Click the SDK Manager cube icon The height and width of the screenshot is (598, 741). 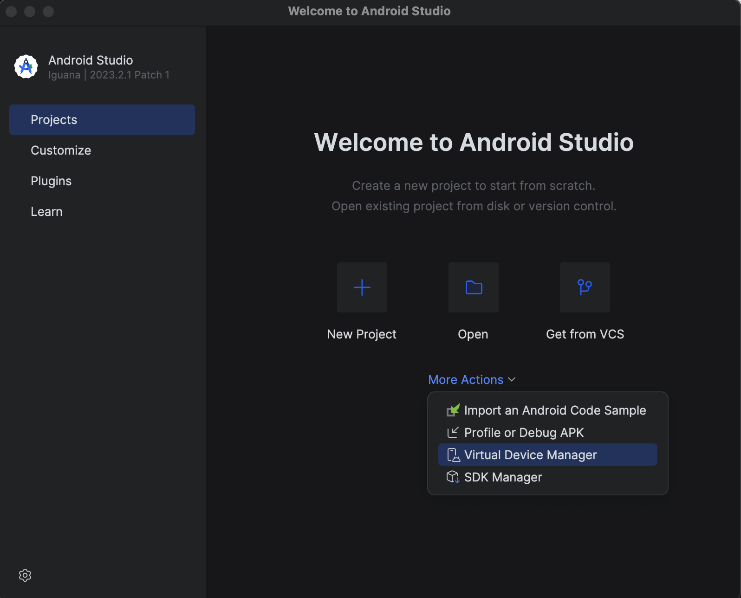coord(453,477)
